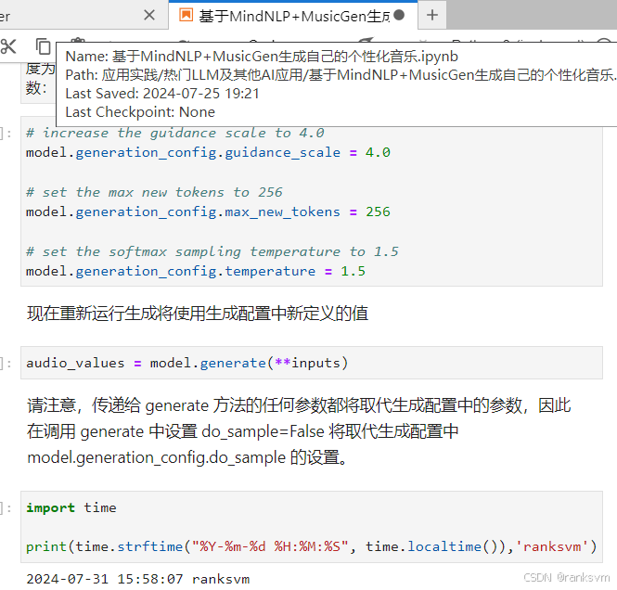Viewport: 617px width, 590px height.
Task: Select the markdown paragraph starting with 请注意
Action: click(299, 431)
